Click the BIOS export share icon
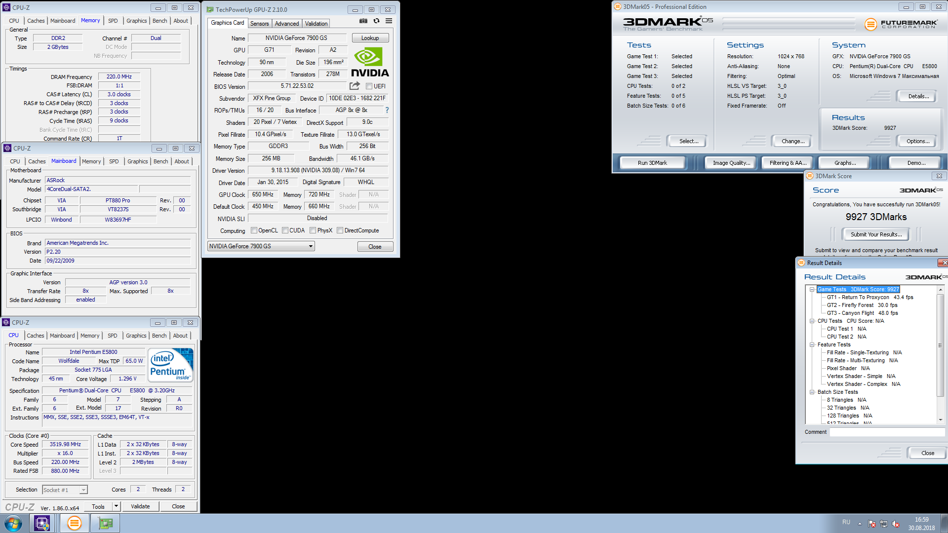Image resolution: width=948 pixels, height=533 pixels. point(355,86)
